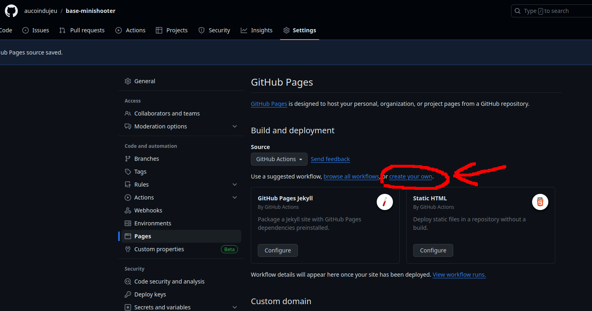Open Webhooks settings
Screen dimensions: 592x311
coord(181,210)
